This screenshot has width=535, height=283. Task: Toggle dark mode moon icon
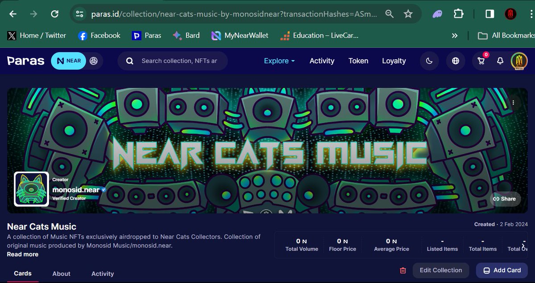[429, 61]
